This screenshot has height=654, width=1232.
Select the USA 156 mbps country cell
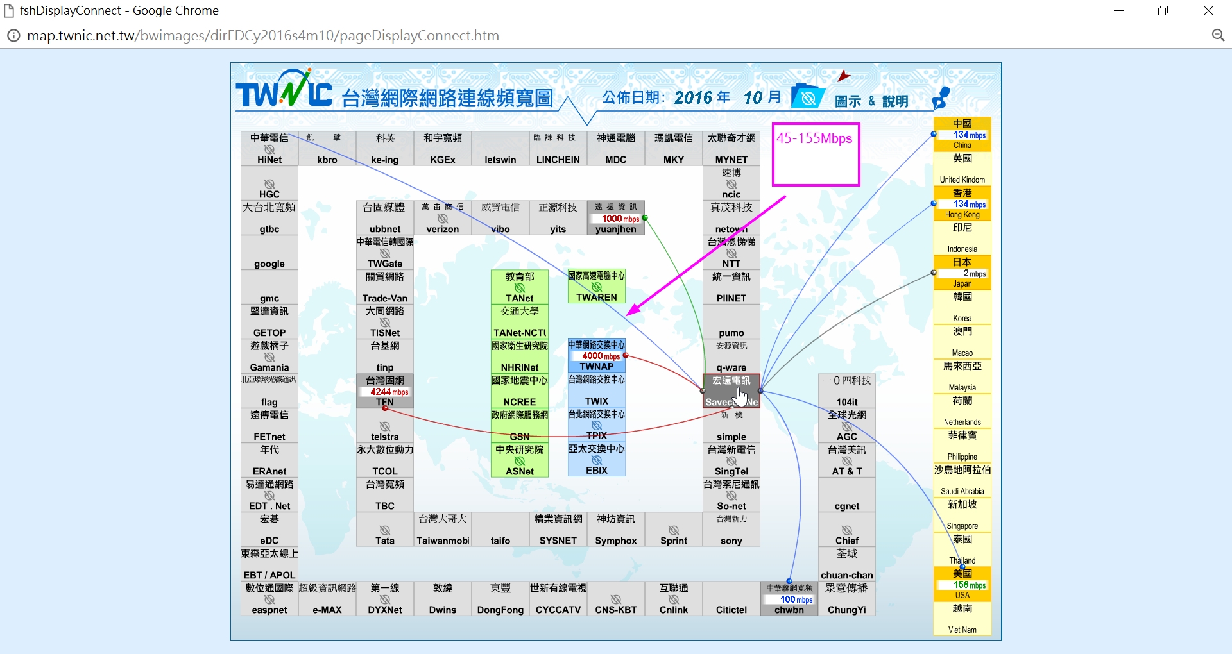963,584
